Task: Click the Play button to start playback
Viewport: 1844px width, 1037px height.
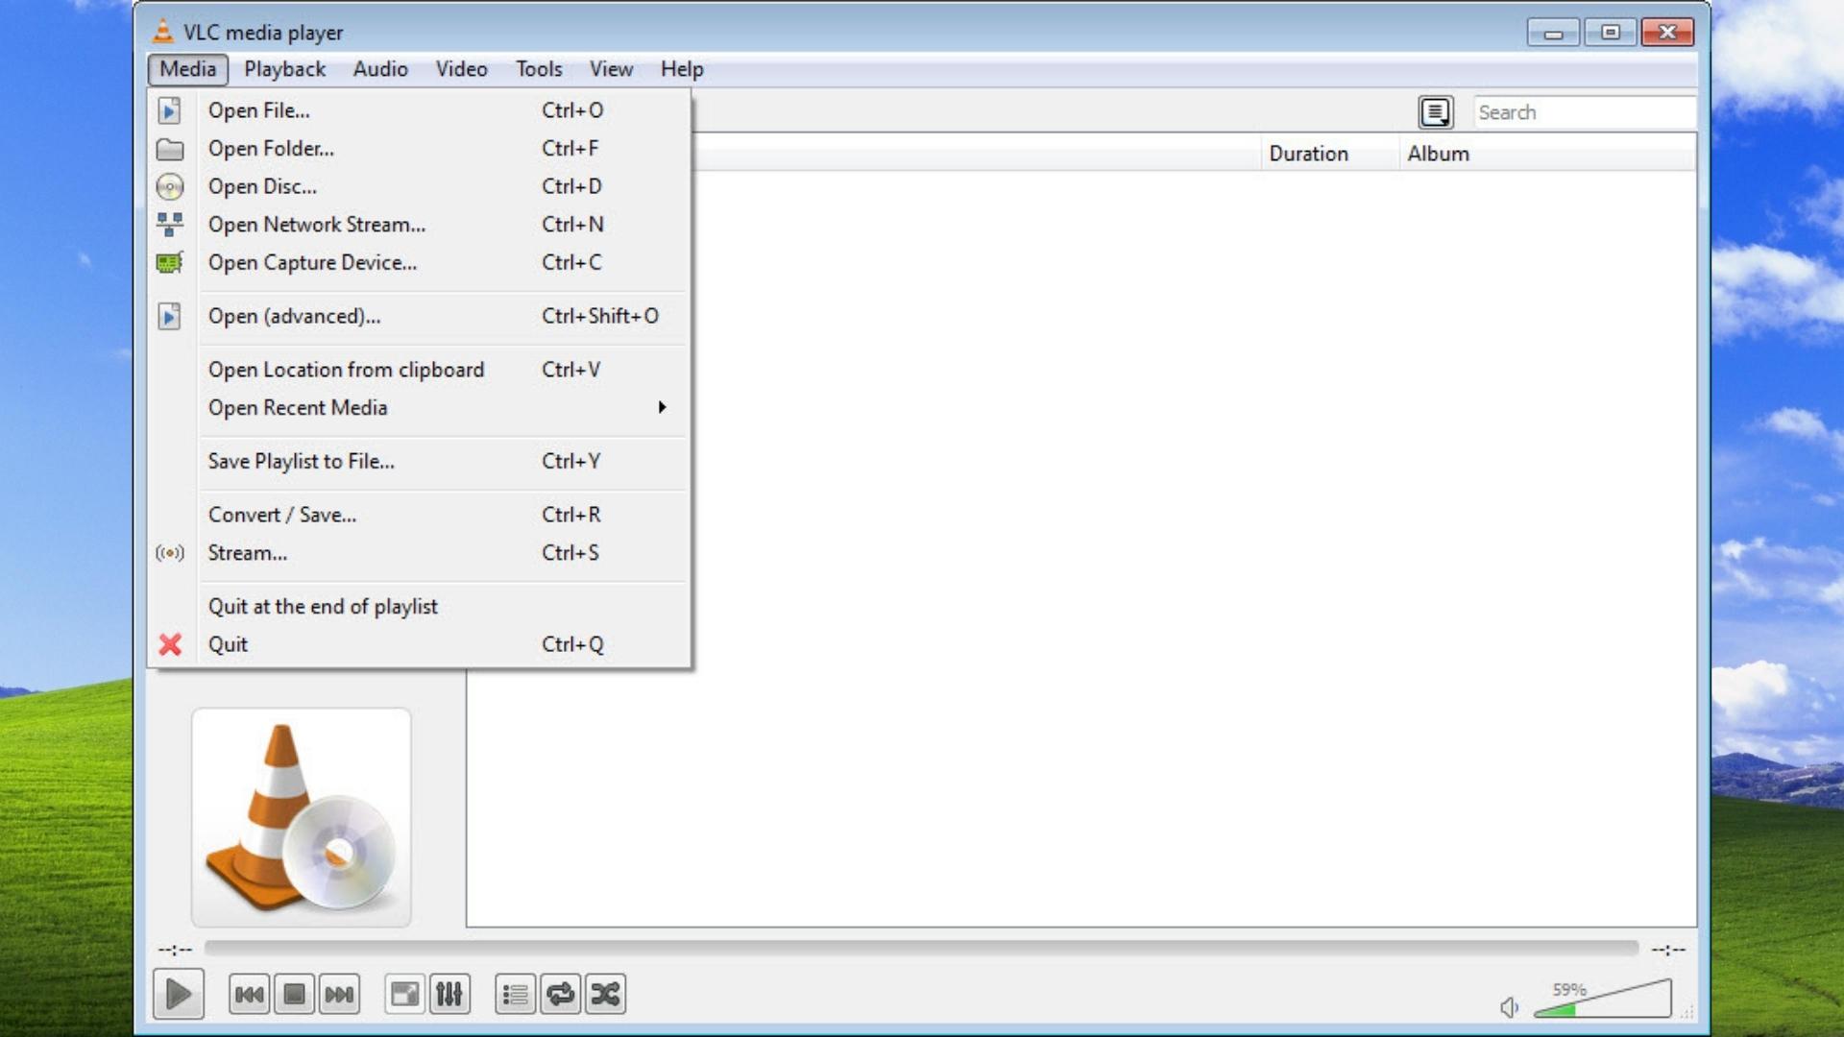Action: (178, 994)
